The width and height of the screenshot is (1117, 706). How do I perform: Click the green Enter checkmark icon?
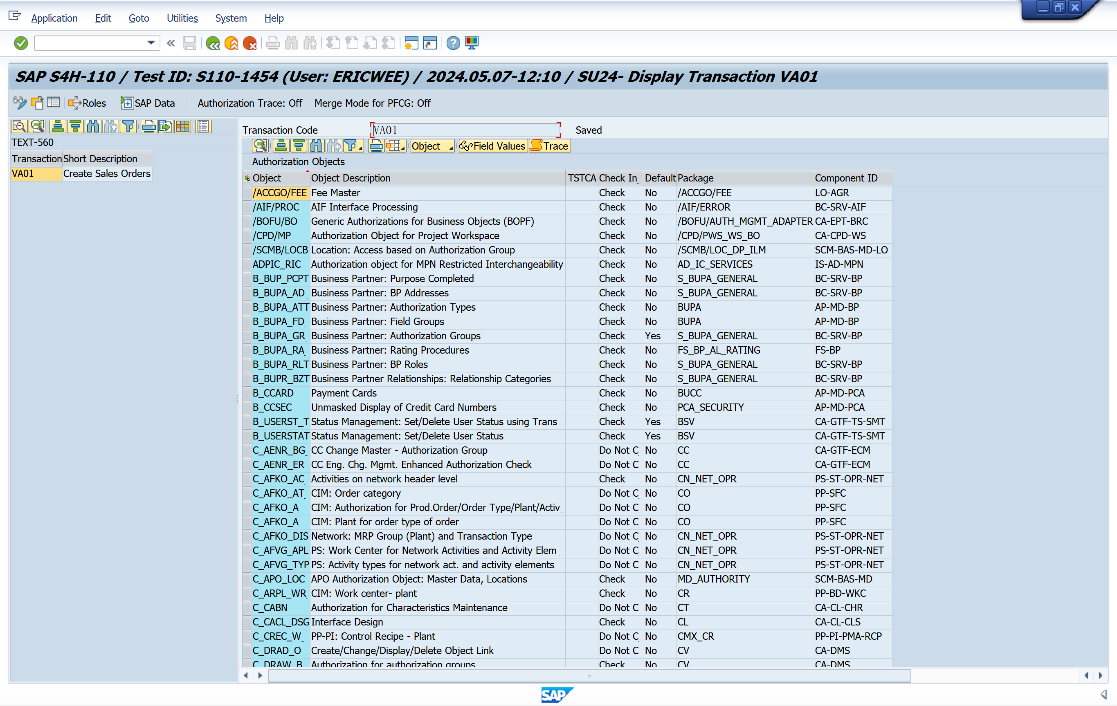20,43
